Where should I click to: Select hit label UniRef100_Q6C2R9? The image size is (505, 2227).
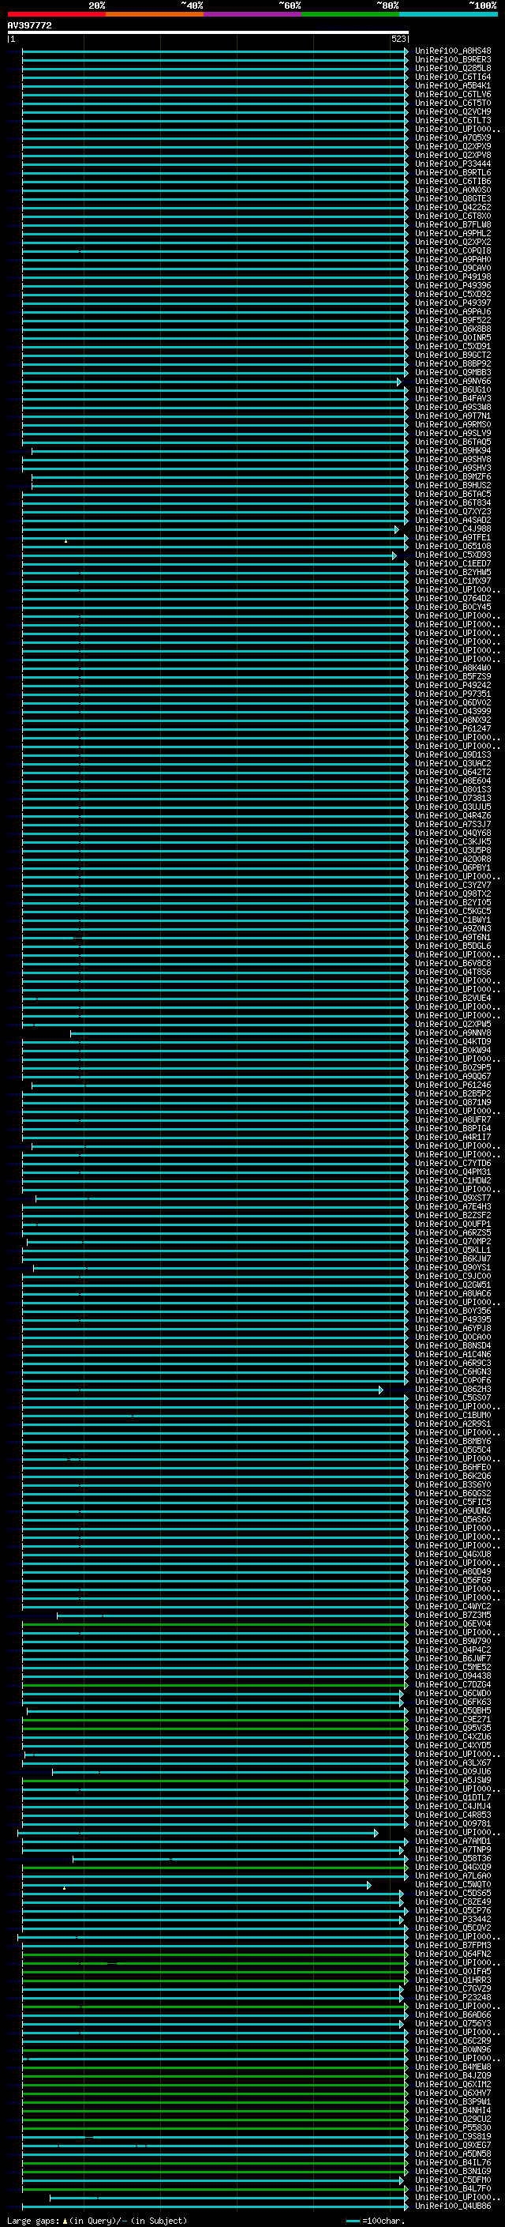coord(452,2041)
